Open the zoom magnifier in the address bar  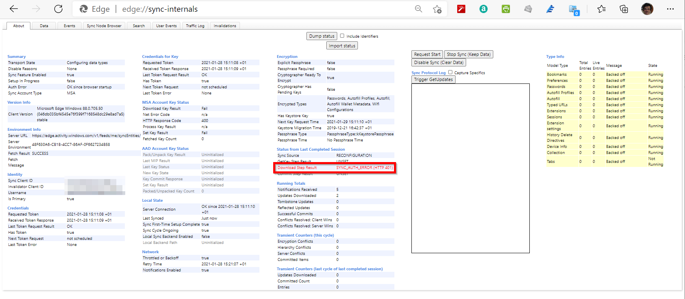point(418,9)
